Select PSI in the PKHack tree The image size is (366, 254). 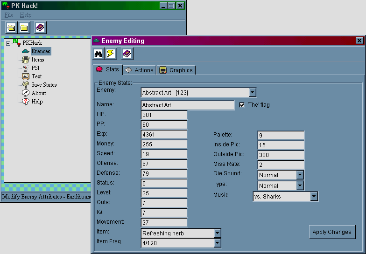click(35, 68)
